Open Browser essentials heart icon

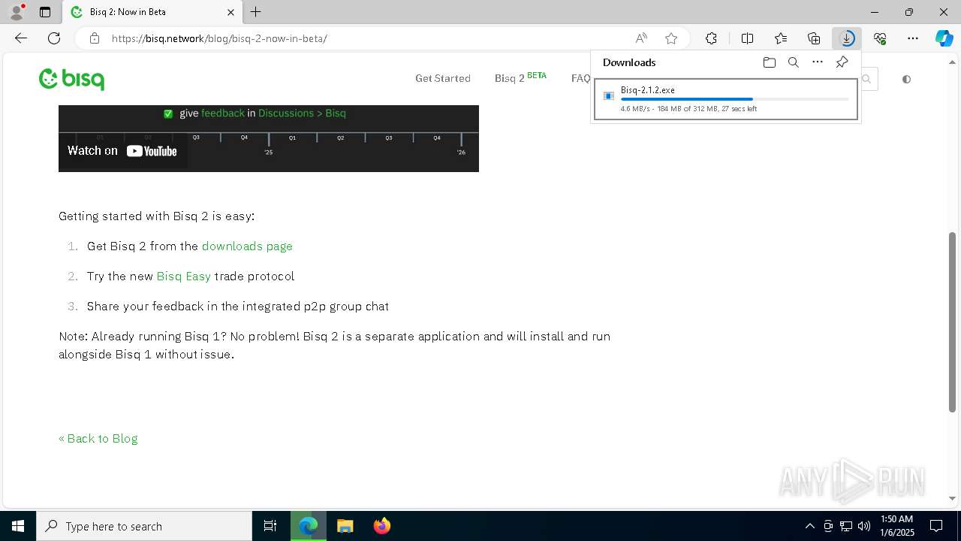pyautogui.click(x=880, y=38)
